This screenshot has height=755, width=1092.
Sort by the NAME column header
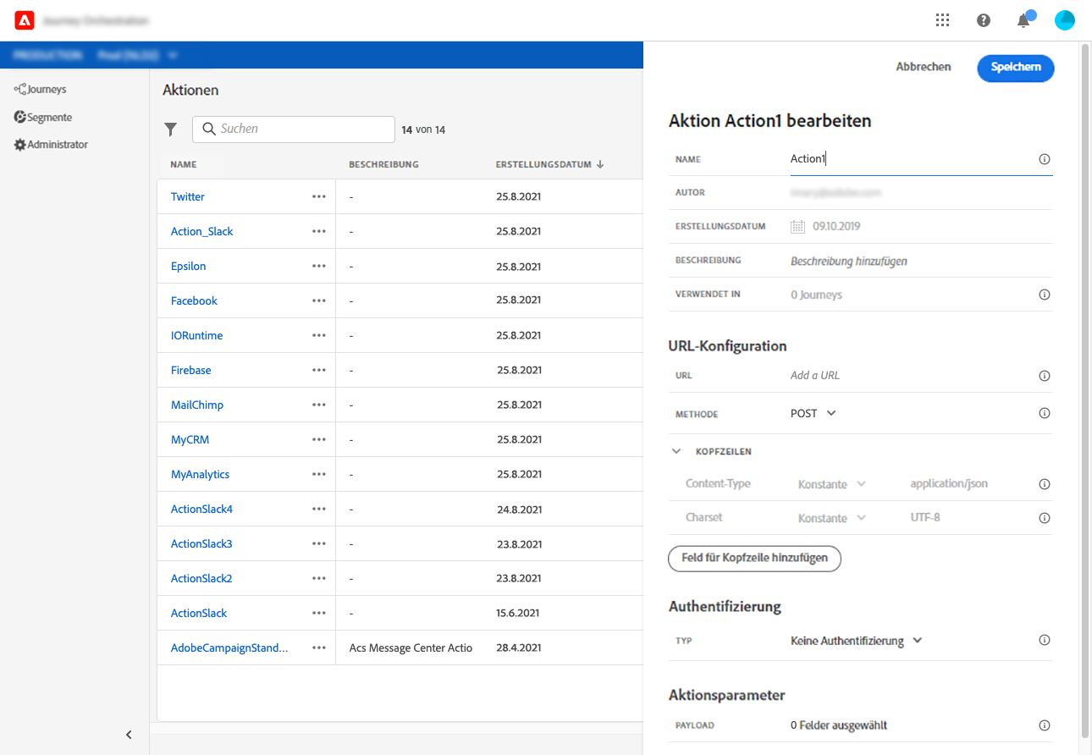click(184, 164)
